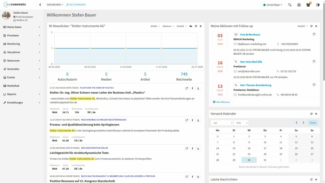This screenshot has width=325, height=183.
Task: Show chart icon in MI Newsticker header
Action: point(191,26)
